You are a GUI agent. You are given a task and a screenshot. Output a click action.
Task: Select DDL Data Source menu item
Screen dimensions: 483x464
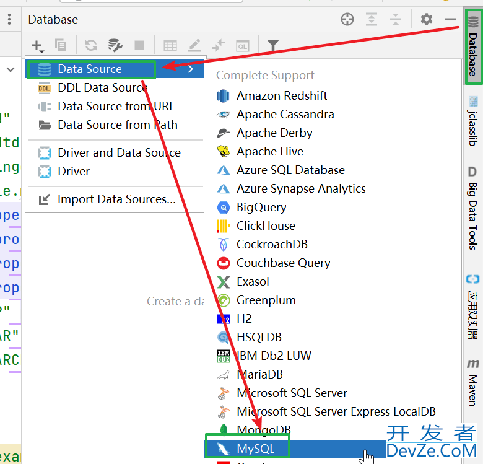click(x=115, y=88)
